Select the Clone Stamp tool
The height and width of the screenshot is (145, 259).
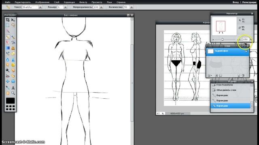13,48
